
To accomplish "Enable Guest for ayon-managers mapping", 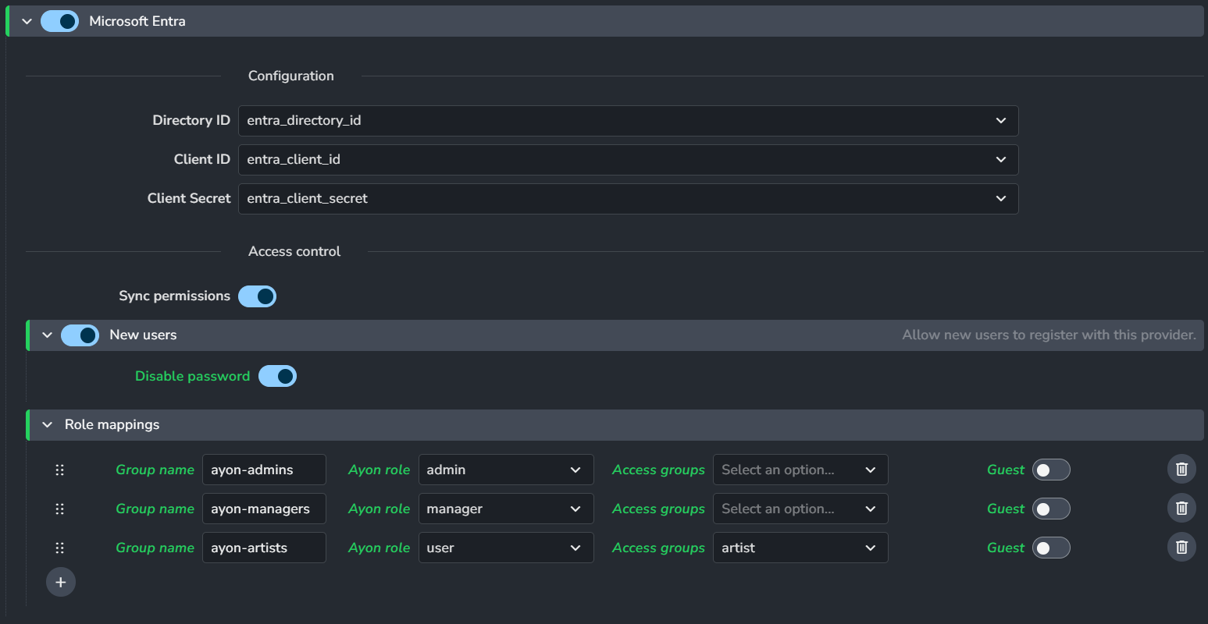I will click(1051, 509).
